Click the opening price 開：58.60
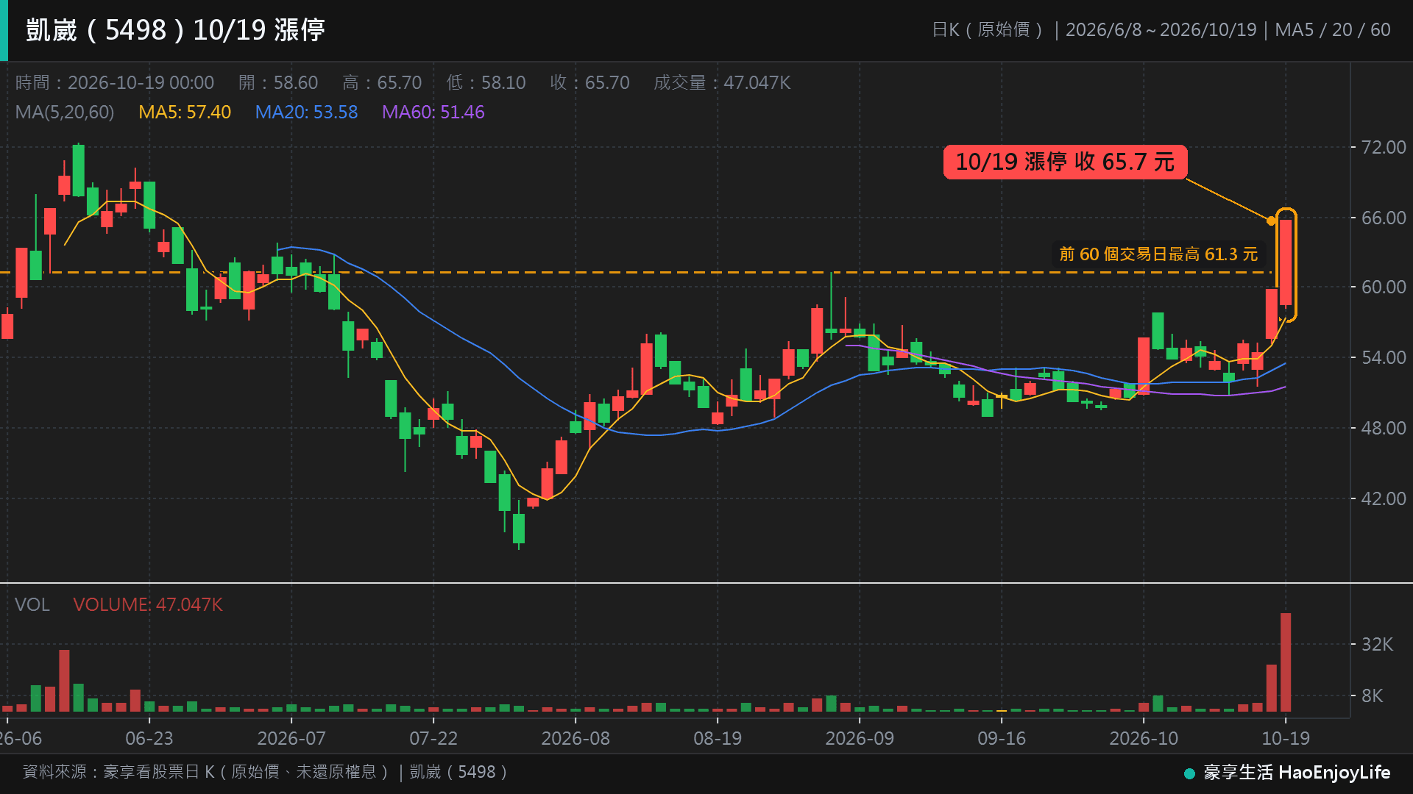Screen dimensions: 1413x794 278,82
